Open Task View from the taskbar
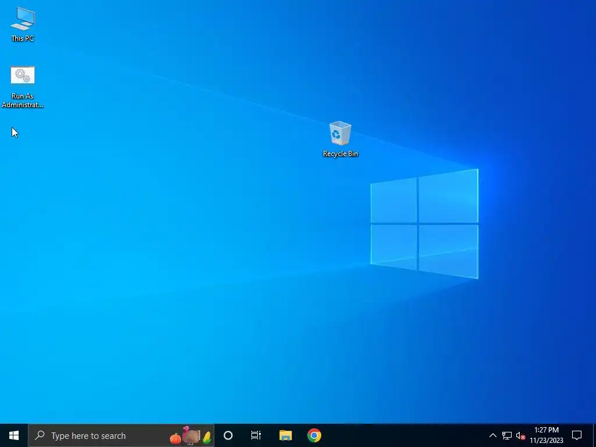 [256, 435]
